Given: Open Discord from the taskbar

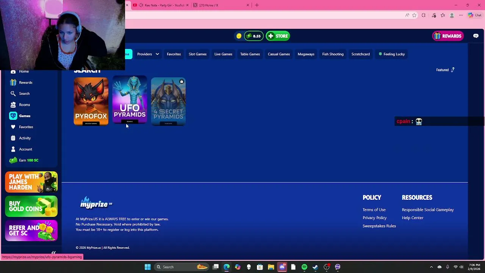Looking at the screenshot, I should (x=282, y=267).
